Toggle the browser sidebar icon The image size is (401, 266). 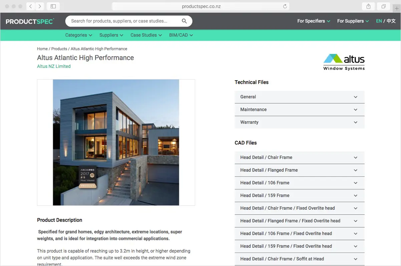pos(53,6)
